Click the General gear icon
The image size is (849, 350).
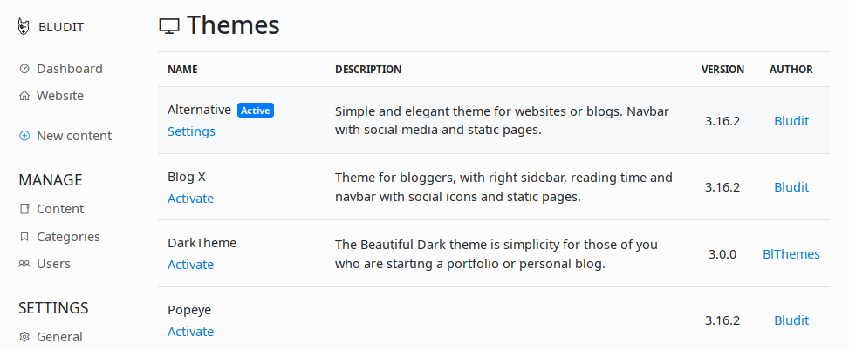pyautogui.click(x=24, y=337)
